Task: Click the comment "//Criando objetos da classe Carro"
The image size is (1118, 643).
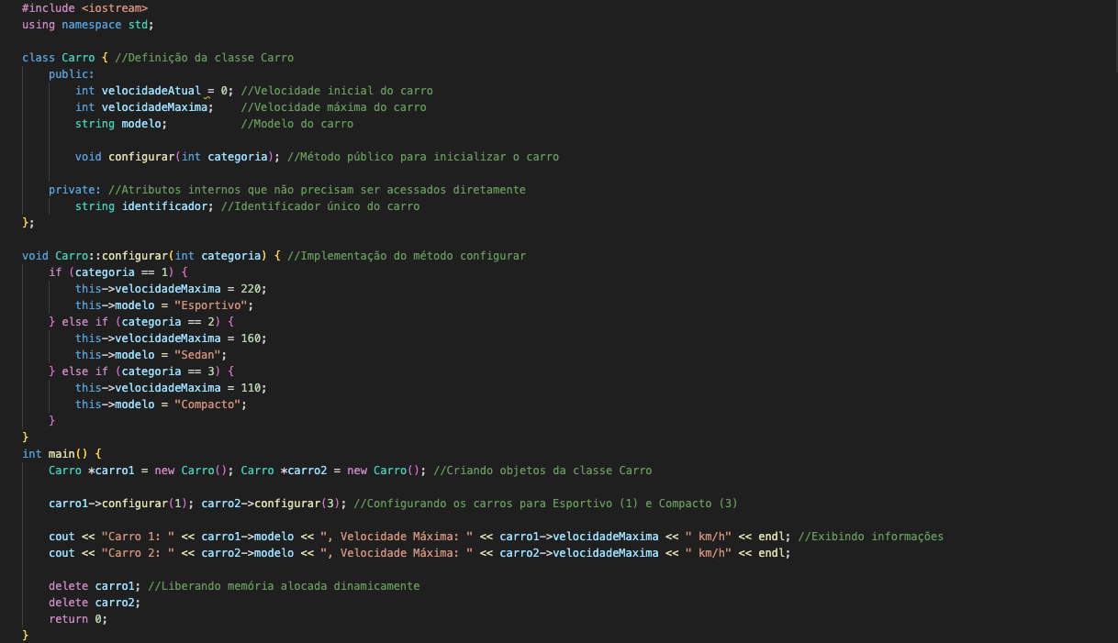Action: pos(542,471)
